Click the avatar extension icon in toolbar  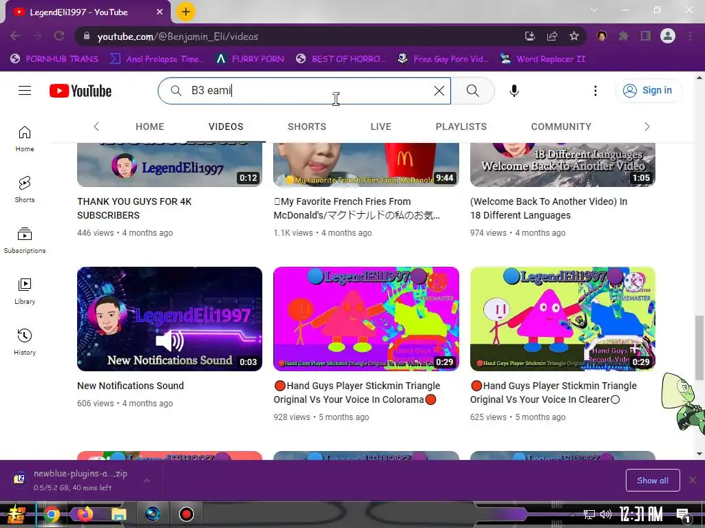(x=602, y=36)
